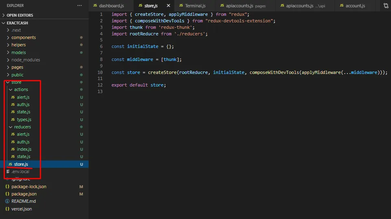Click the file icon beside .env.local
The image size is (391, 219).
coord(8,171)
